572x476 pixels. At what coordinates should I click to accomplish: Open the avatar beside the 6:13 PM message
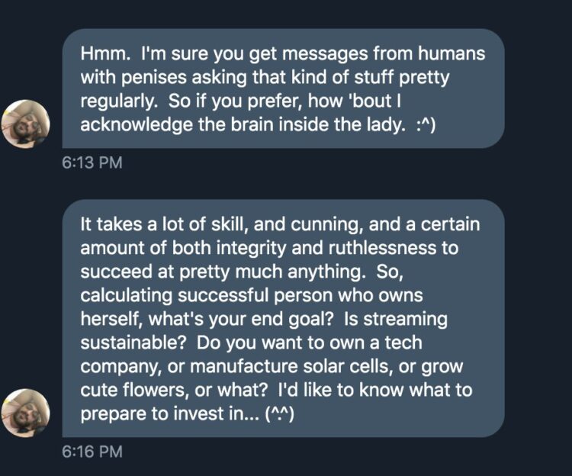click(x=26, y=124)
